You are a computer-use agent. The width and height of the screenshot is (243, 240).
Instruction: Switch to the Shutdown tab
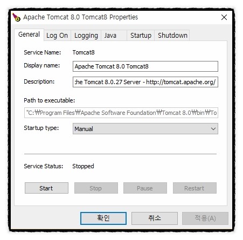(172, 36)
